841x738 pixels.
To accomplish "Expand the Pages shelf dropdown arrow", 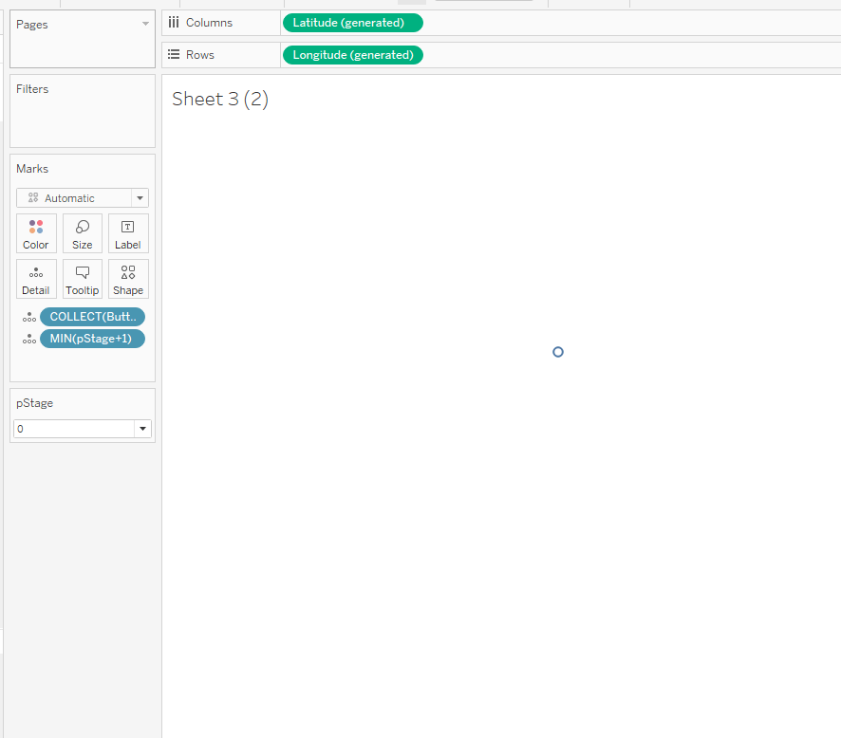I will click(145, 24).
